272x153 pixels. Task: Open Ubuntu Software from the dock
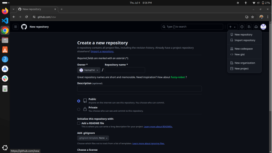(5, 50)
